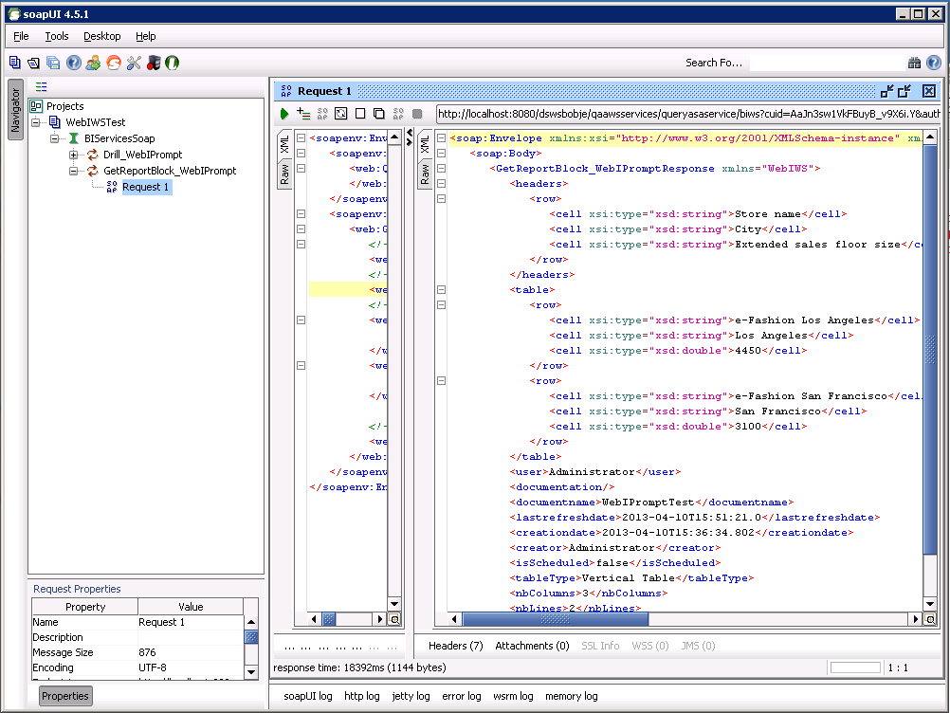
Task: Click the endpoint URL field
Action: pyautogui.click(x=688, y=113)
